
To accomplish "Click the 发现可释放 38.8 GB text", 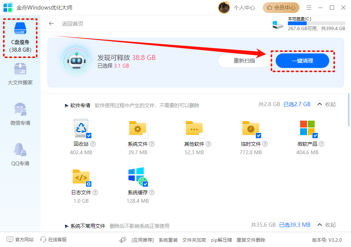I will click(127, 58).
